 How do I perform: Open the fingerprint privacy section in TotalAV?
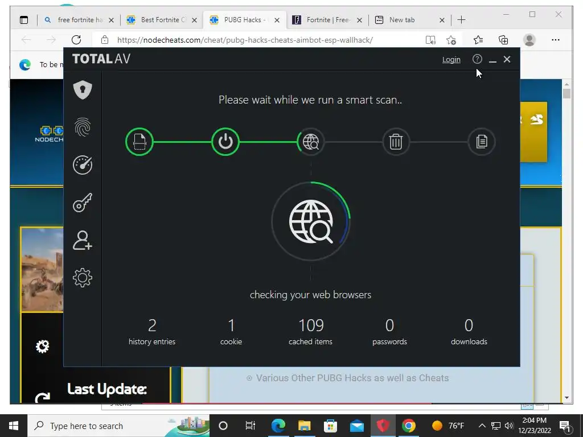coord(83,127)
